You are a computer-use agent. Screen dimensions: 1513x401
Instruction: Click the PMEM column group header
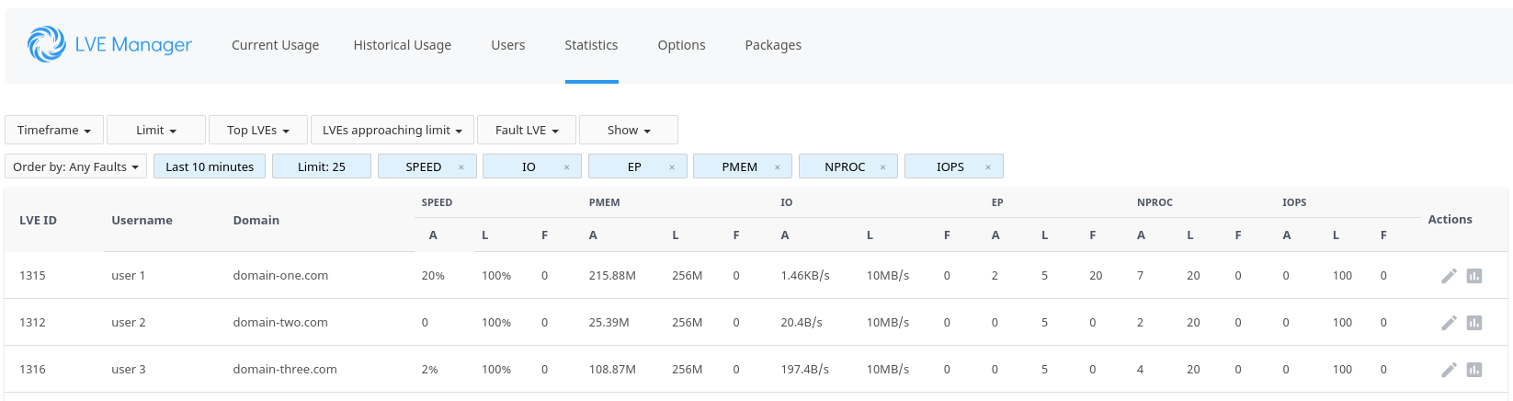[604, 202]
